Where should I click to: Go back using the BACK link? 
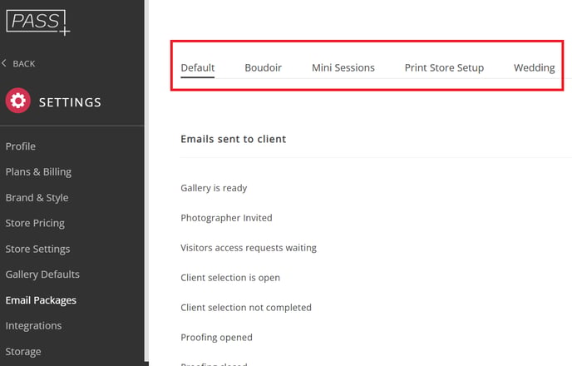pyautogui.click(x=24, y=64)
